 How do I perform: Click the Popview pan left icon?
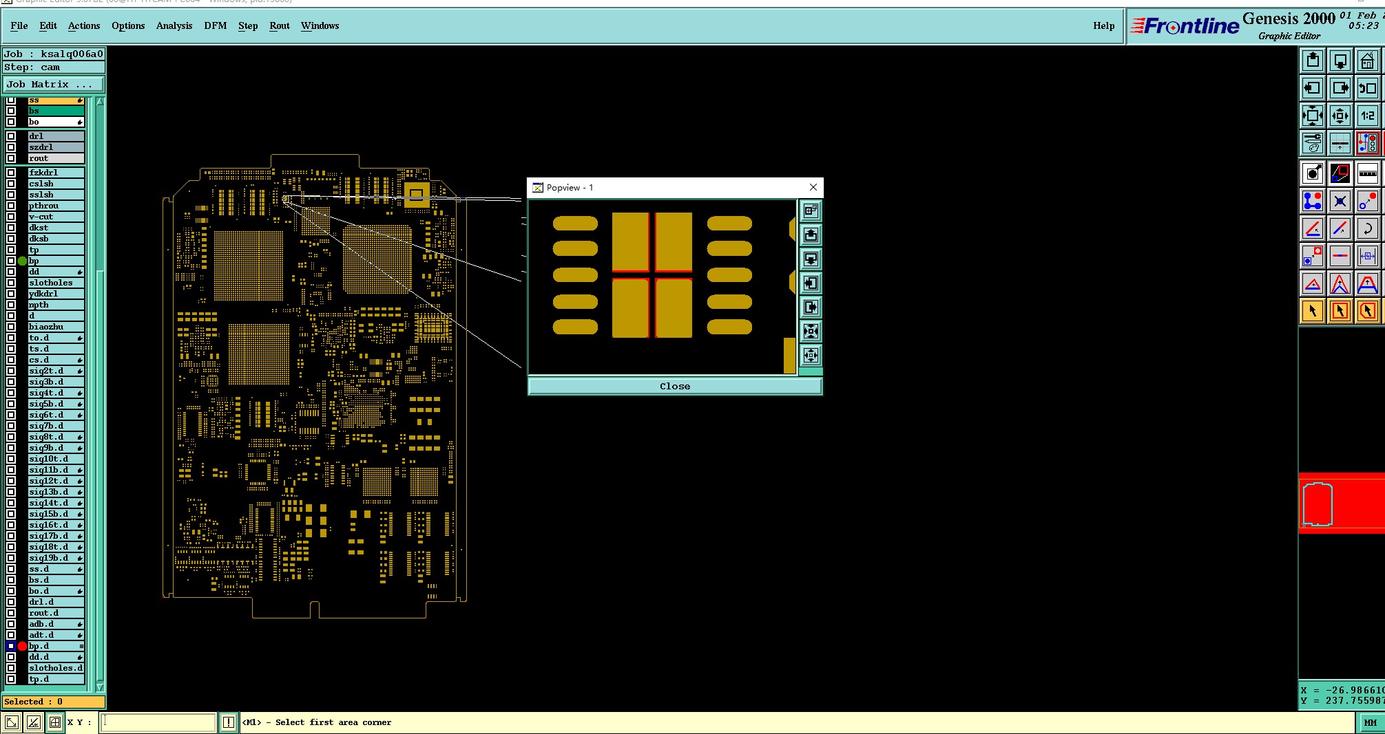click(811, 283)
